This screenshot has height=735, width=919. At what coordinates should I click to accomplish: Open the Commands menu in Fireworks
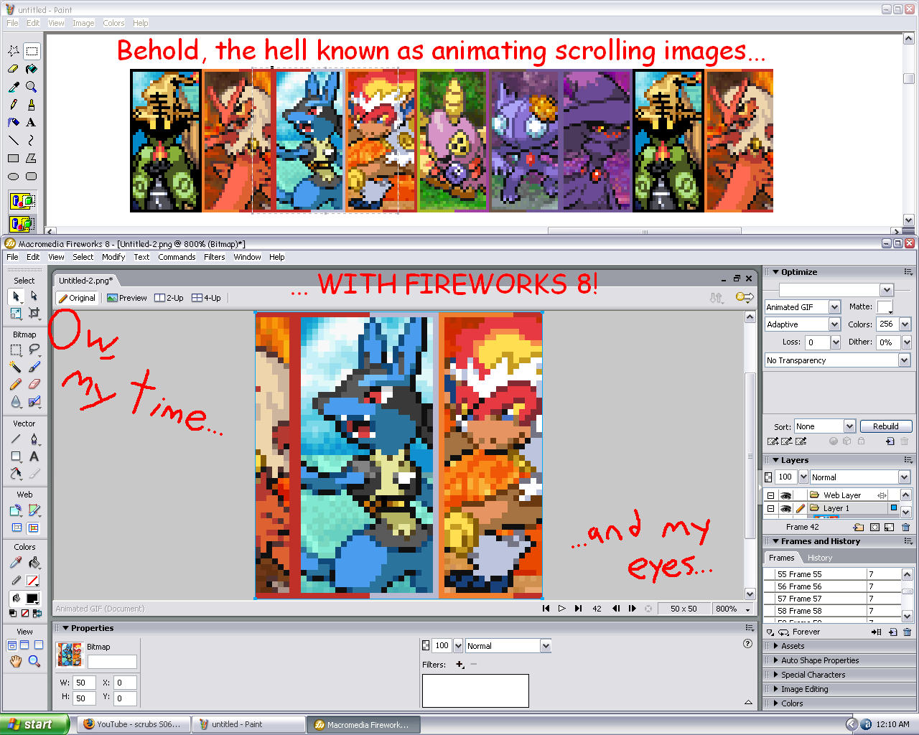coord(177,257)
